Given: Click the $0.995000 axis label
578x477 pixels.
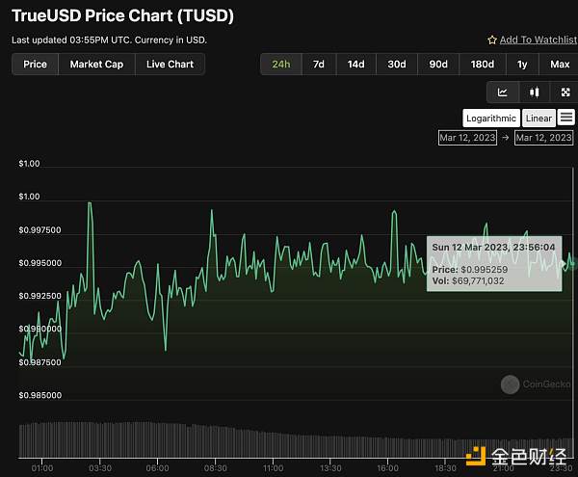Looking at the screenshot, I should click(x=40, y=263).
